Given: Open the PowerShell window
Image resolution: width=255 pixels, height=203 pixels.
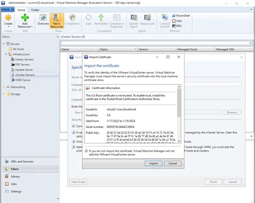Looking at the screenshot, I should click(181, 16).
